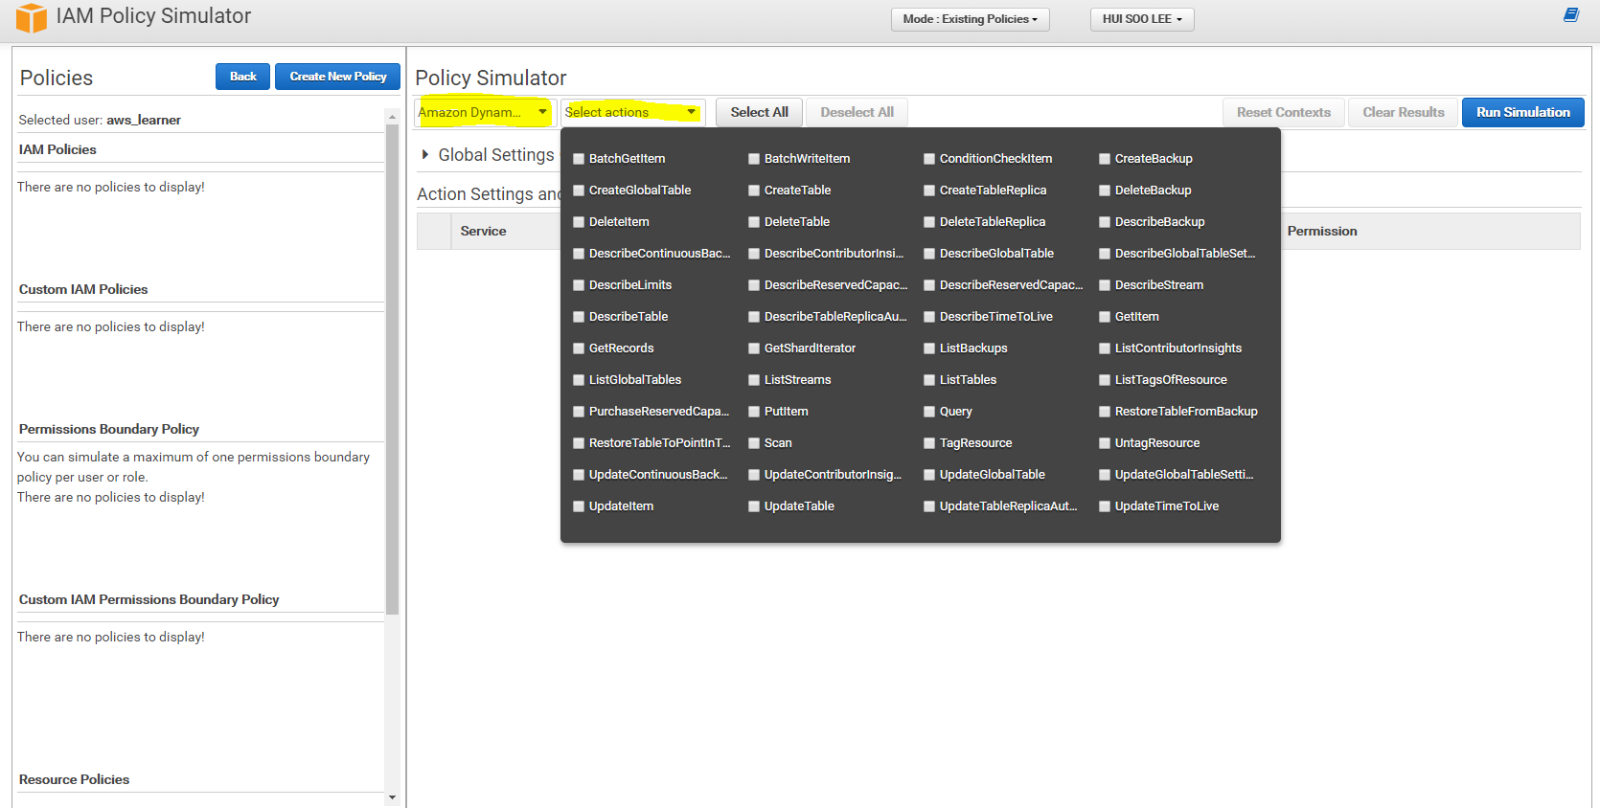This screenshot has width=1600, height=808.
Task: Enable the DeleteTable checkbox
Action: (754, 222)
